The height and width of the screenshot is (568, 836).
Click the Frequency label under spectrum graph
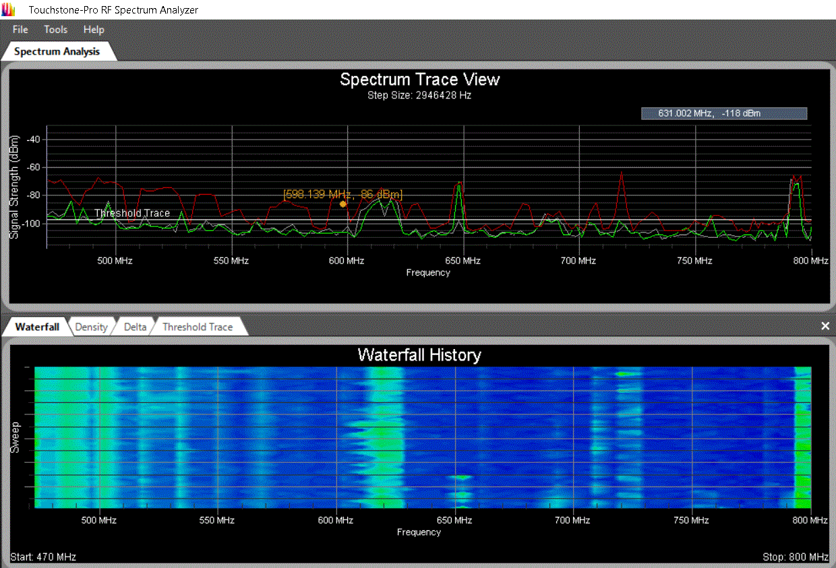pos(428,272)
